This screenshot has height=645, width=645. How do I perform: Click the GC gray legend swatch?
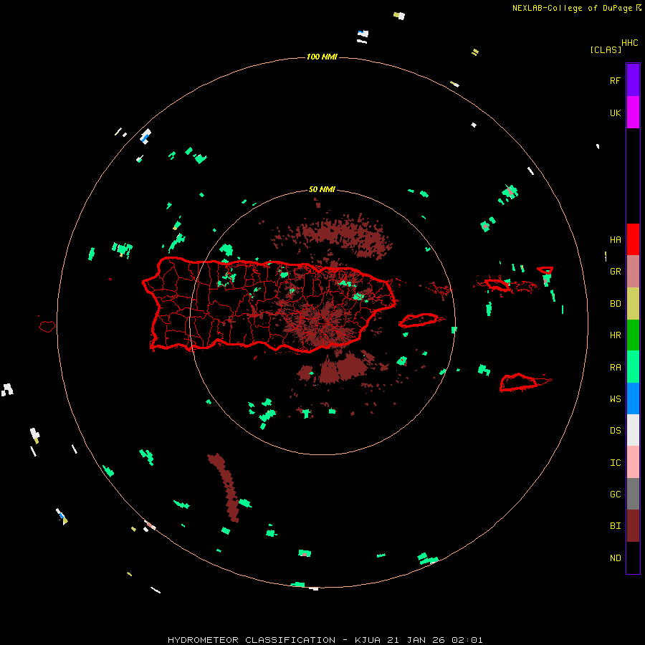(633, 494)
